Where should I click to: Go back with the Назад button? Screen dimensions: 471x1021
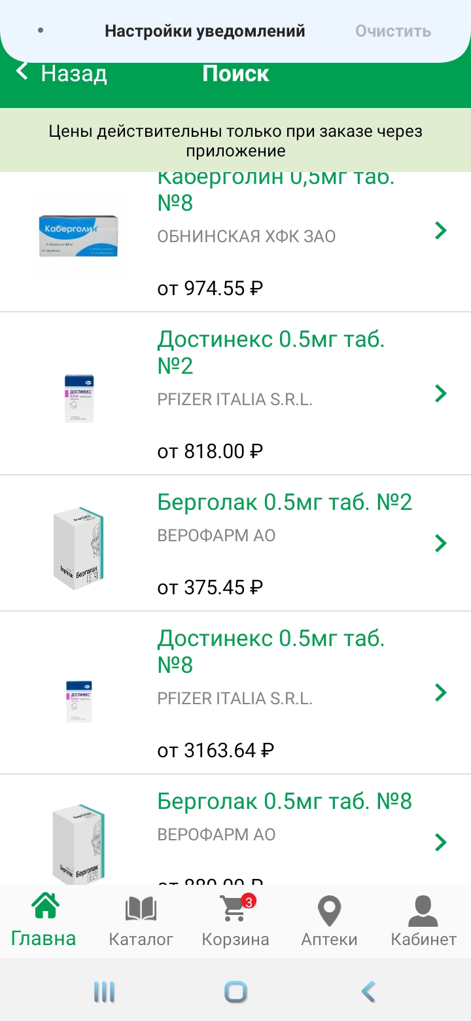tap(62, 73)
